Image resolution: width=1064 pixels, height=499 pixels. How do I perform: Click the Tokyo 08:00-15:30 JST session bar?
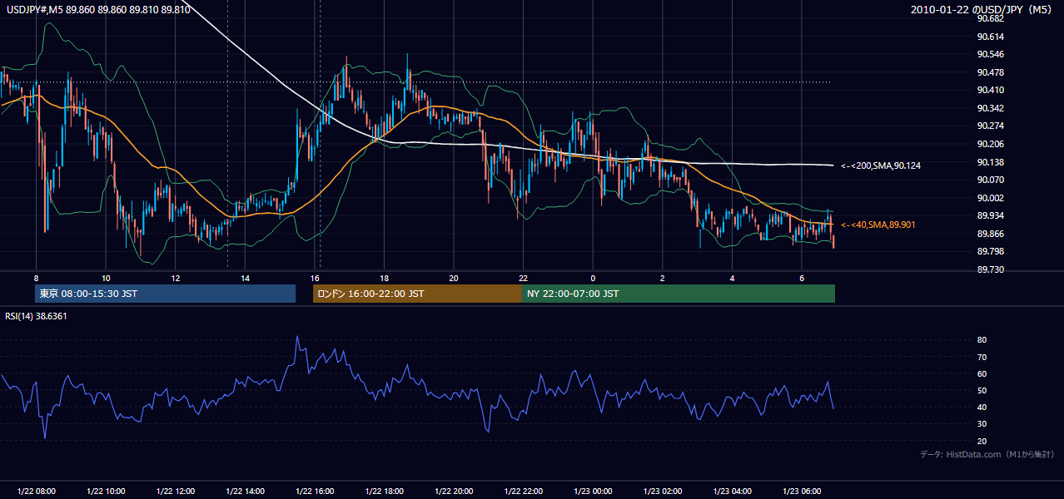tap(165, 294)
